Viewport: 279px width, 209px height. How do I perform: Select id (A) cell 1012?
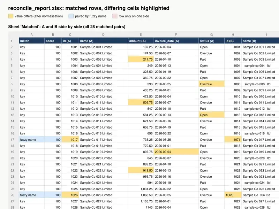[70, 109]
